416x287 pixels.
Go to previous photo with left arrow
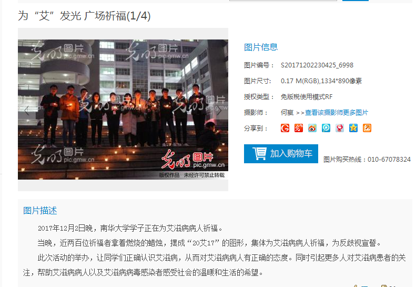coord(26,111)
